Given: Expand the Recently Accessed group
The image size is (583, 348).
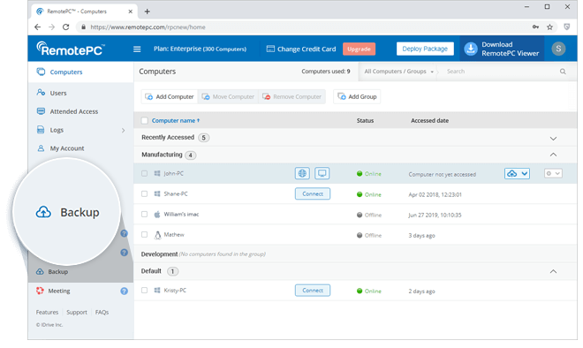Looking at the screenshot, I should (x=553, y=139).
